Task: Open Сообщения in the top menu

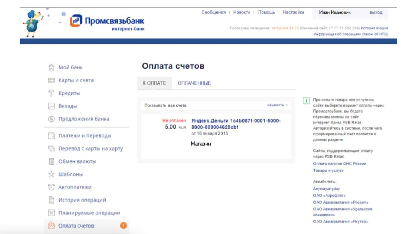Action: 213,12
